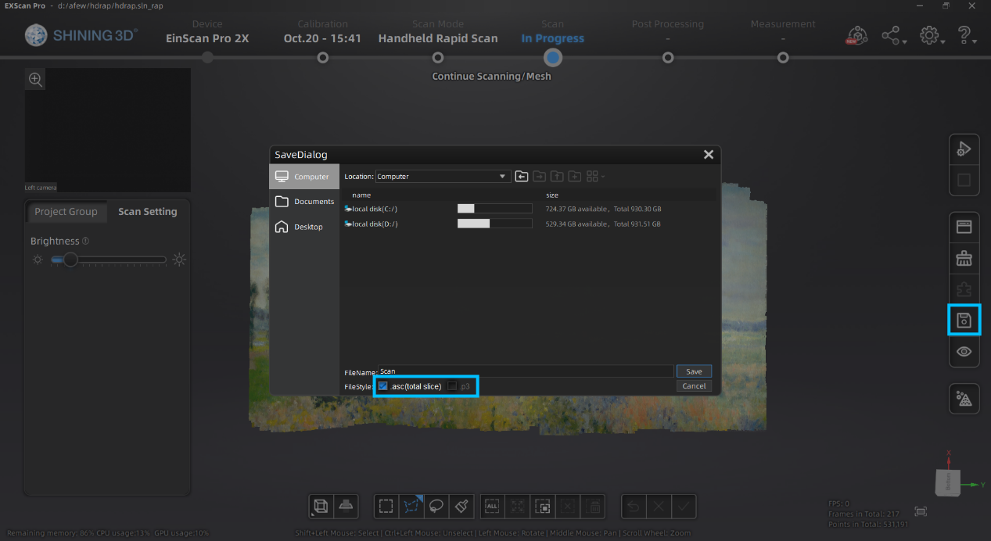Toggle the eye preview icon in the right sidebar

[x=964, y=352]
